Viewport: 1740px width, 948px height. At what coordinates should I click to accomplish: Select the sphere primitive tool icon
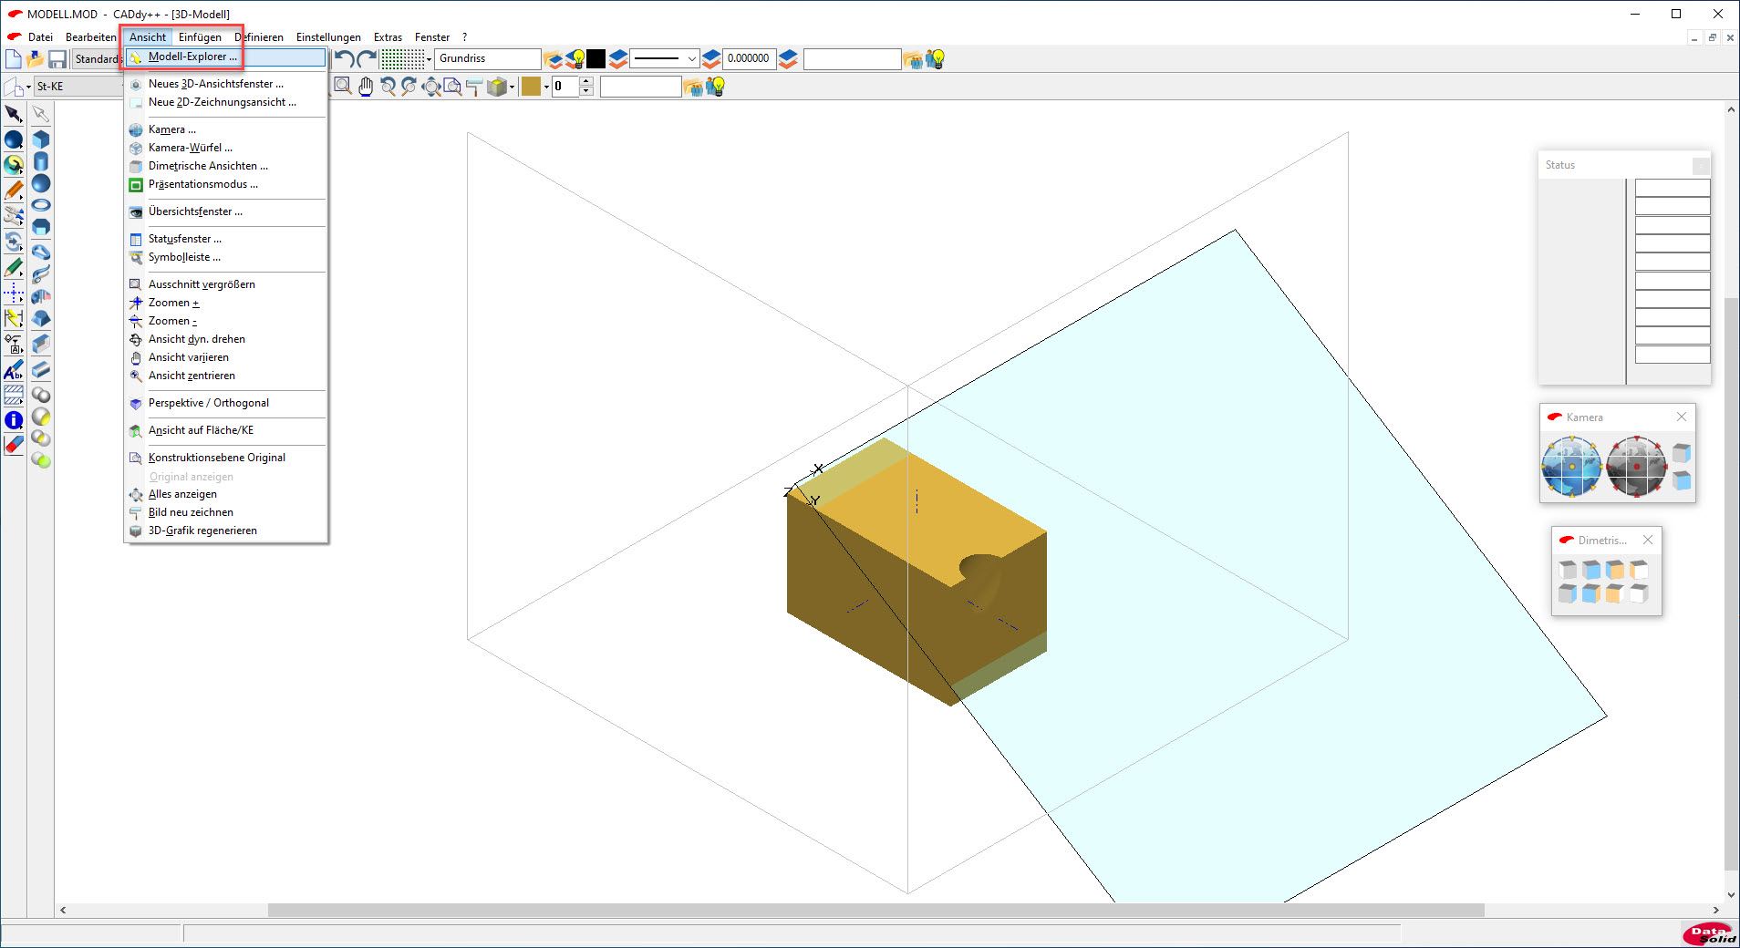41,183
